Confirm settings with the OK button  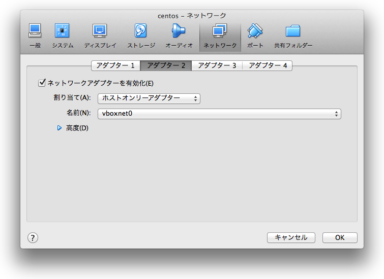[340, 237]
